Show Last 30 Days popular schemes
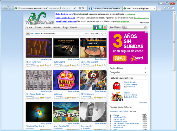Screen dimensions: 177x131 (123, 111)
